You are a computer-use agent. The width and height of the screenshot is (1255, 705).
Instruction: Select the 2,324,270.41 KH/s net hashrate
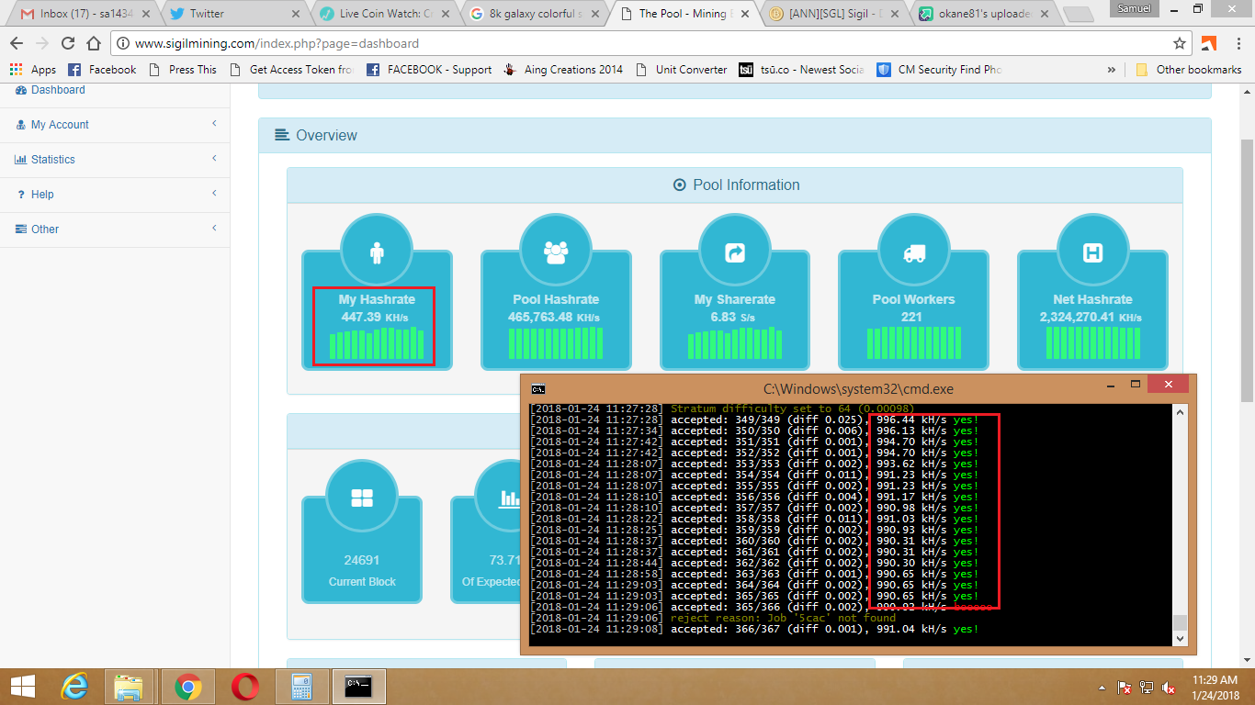[x=1091, y=317]
